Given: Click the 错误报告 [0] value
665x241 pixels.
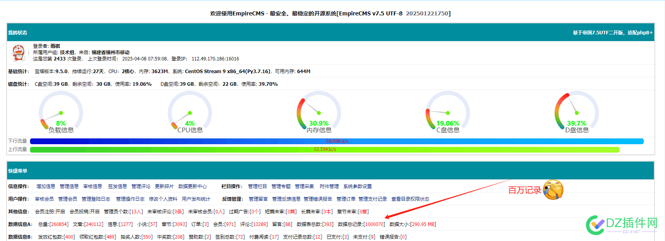Looking at the screenshot, I should tap(403, 237).
